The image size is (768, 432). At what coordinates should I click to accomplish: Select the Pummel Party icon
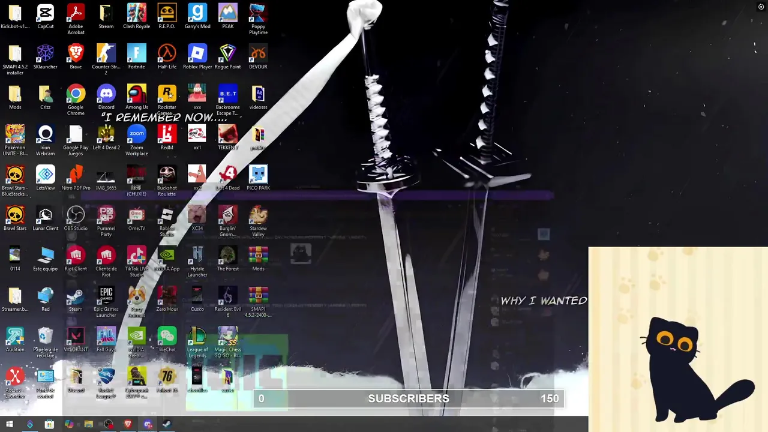106,221
